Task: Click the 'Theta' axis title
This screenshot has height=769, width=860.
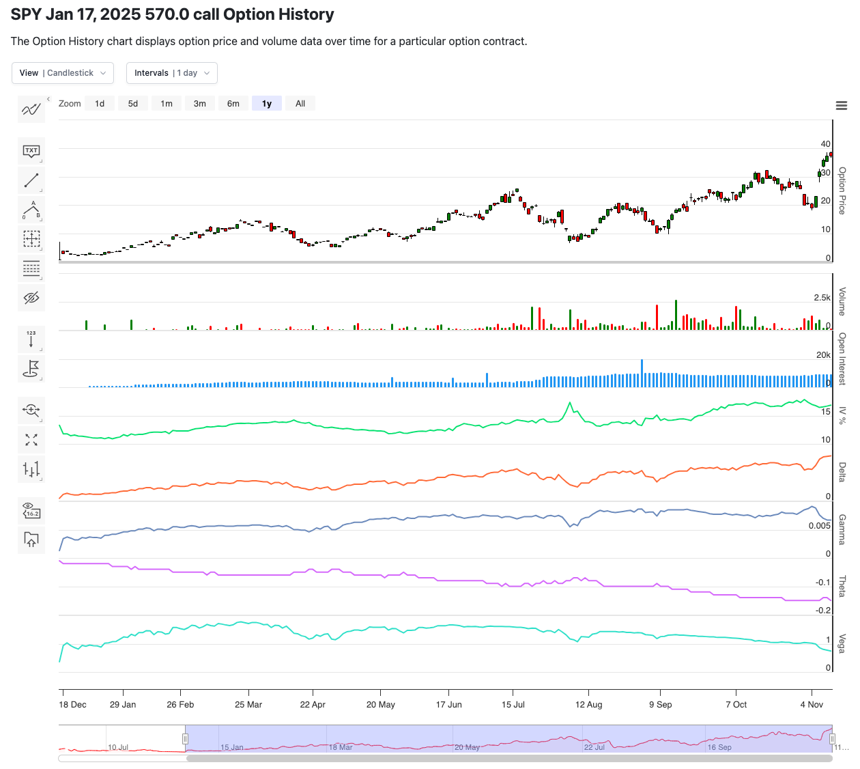Action: pos(842,587)
